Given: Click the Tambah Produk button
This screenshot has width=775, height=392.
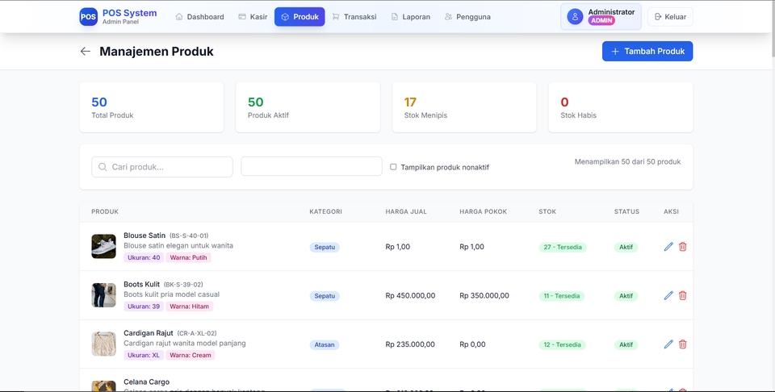Looking at the screenshot, I should pyautogui.click(x=647, y=52).
